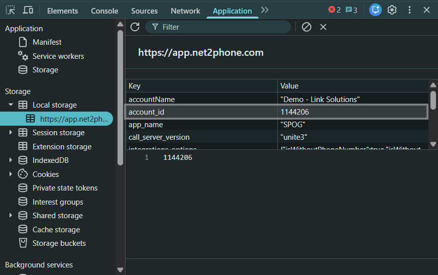Switch to the Console tab
Viewport: 438px width, 275px height.
[104, 11]
